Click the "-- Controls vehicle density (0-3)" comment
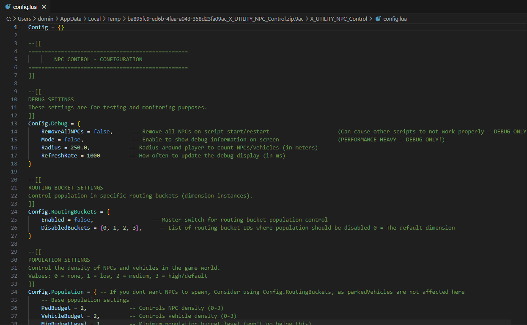 tap(183, 316)
